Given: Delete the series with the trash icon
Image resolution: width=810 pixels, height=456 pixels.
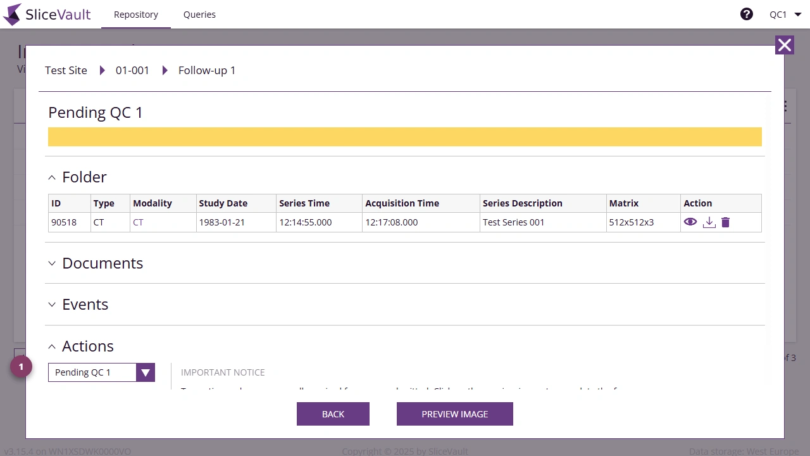Looking at the screenshot, I should (725, 222).
